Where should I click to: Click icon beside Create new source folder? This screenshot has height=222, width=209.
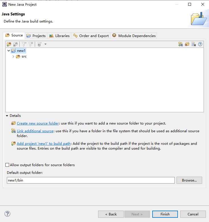click(13, 123)
